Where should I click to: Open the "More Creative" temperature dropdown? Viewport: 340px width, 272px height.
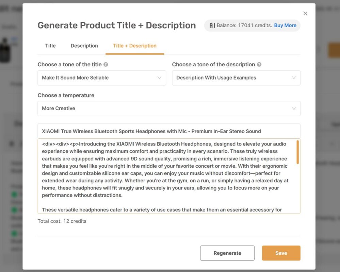pos(169,108)
